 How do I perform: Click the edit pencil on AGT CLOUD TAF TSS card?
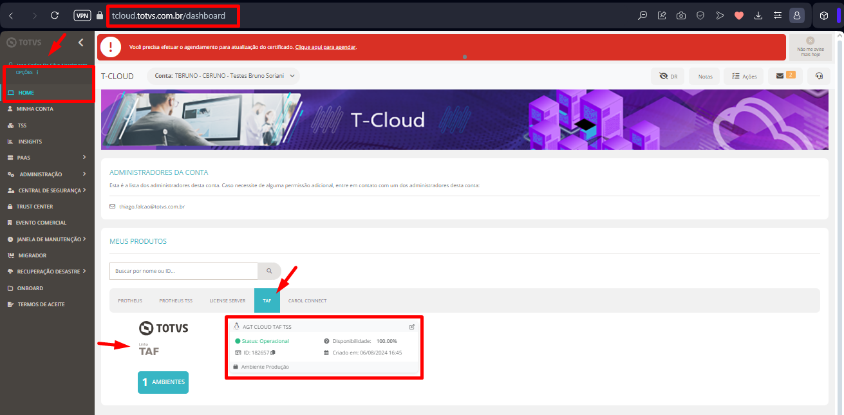(411, 327)
